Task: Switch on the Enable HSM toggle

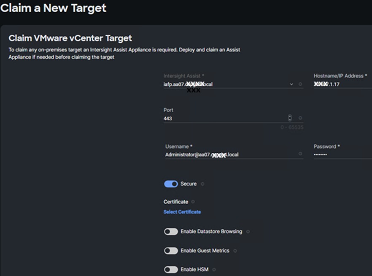Action: [x=171, y=270]
